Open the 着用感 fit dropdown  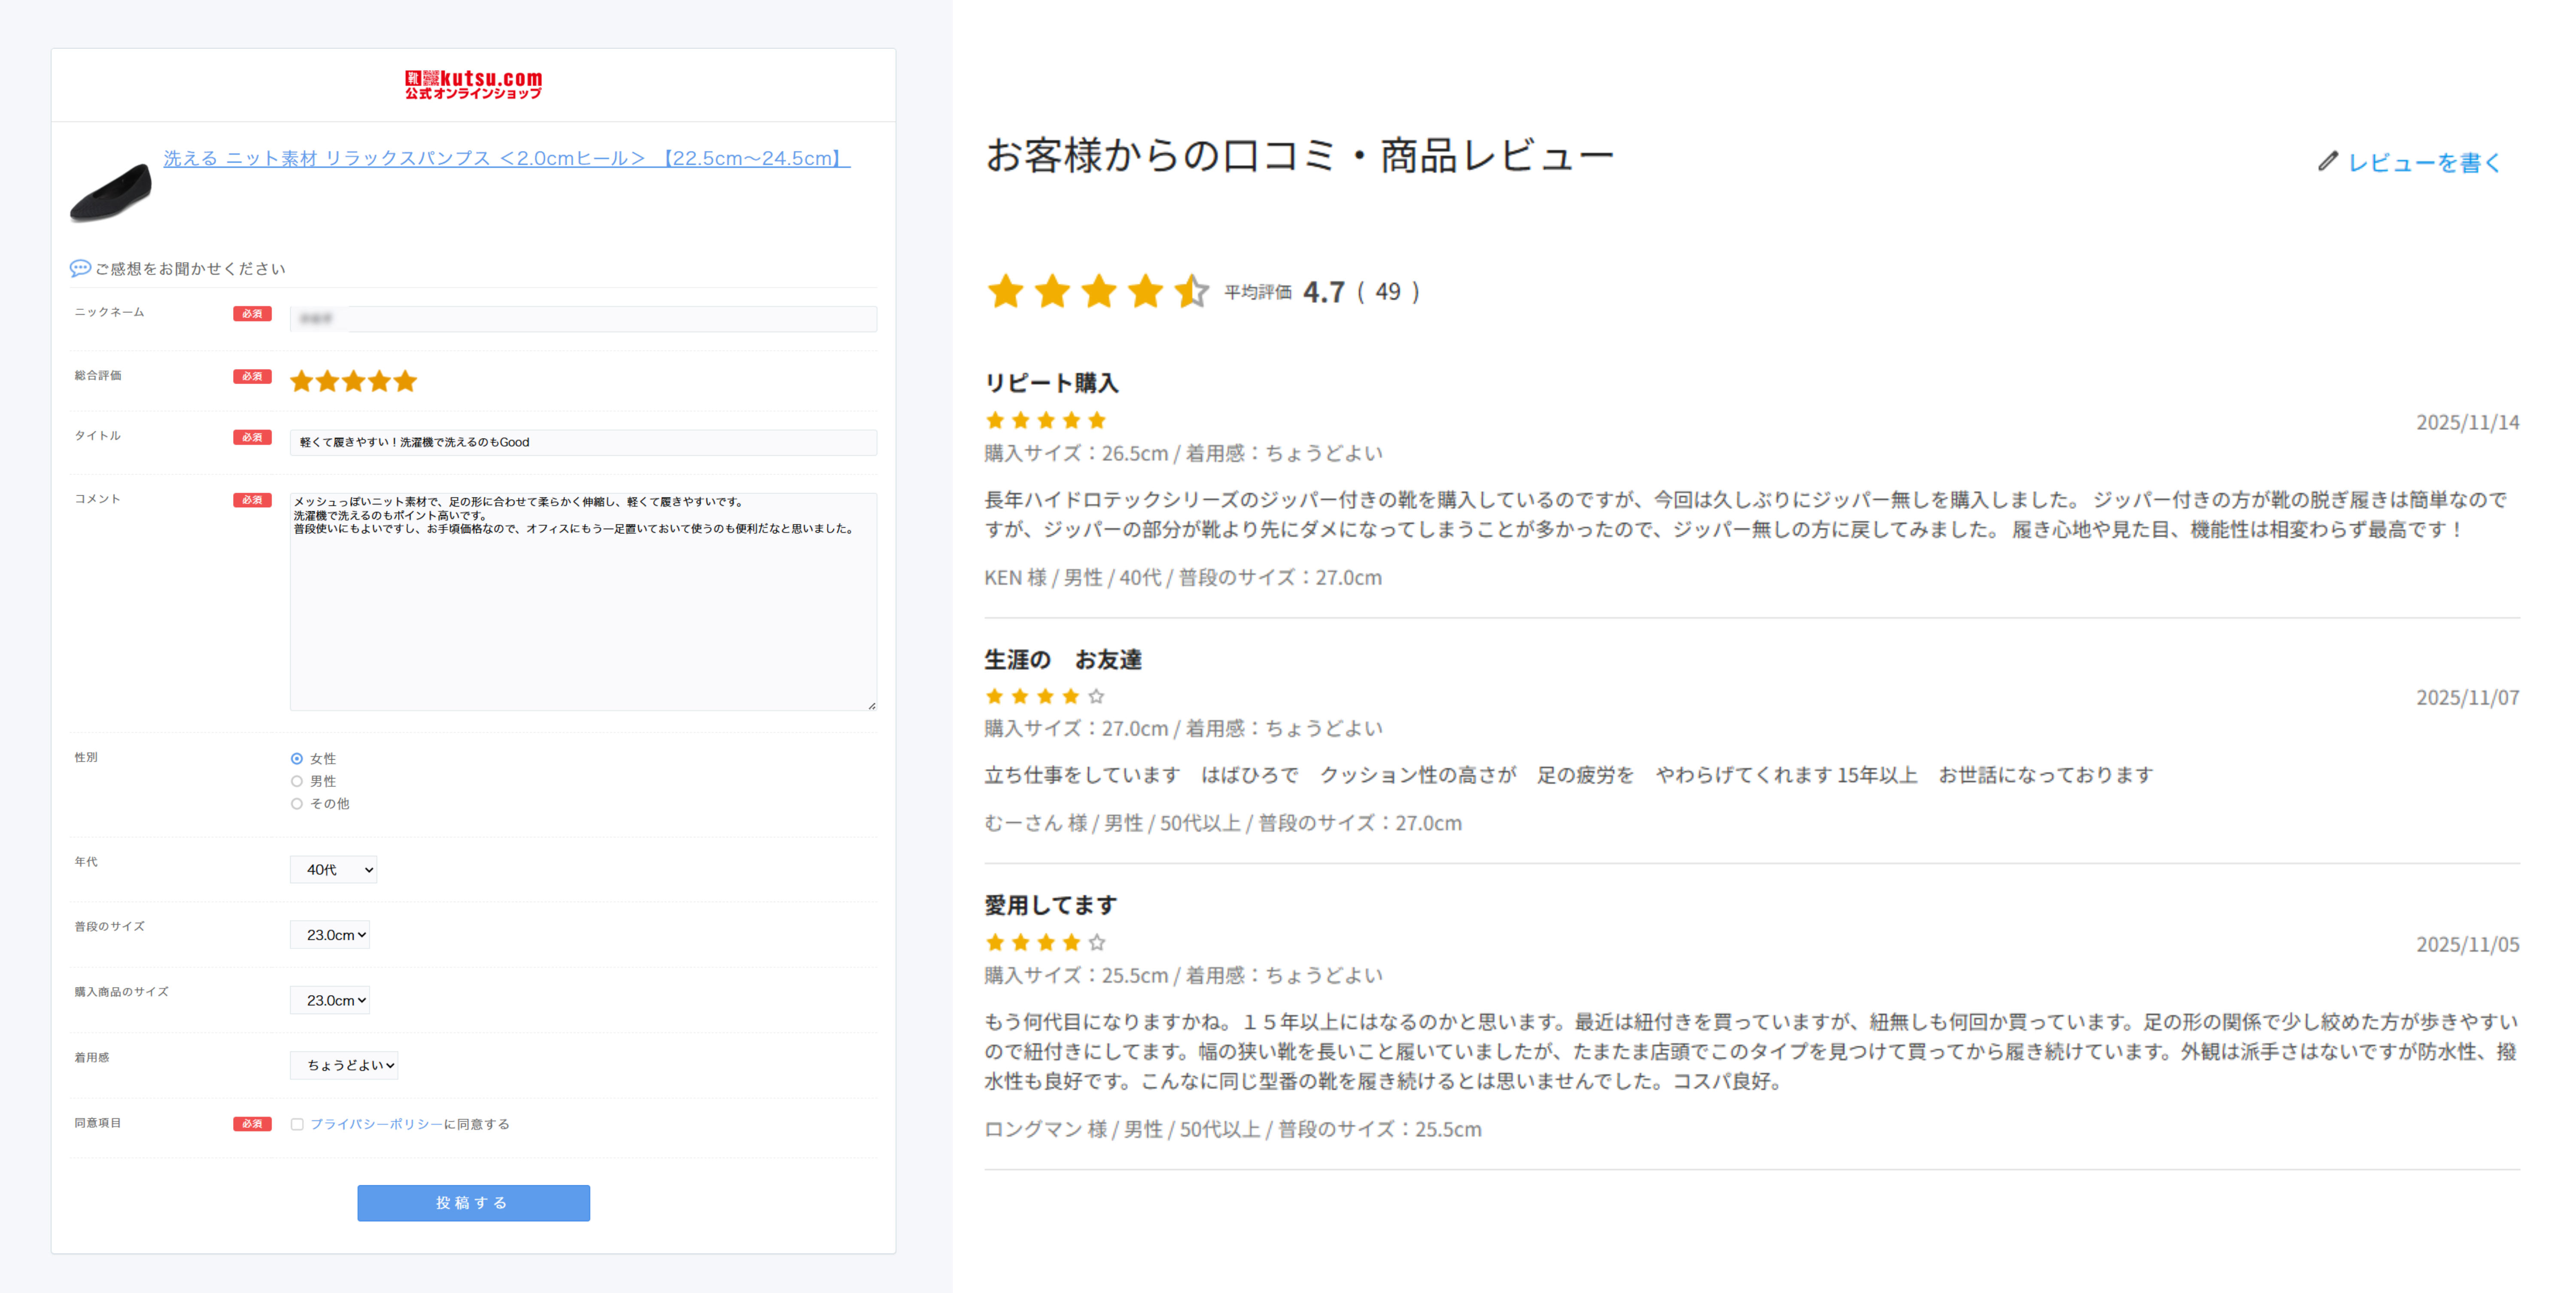[x=344, y=1065]
